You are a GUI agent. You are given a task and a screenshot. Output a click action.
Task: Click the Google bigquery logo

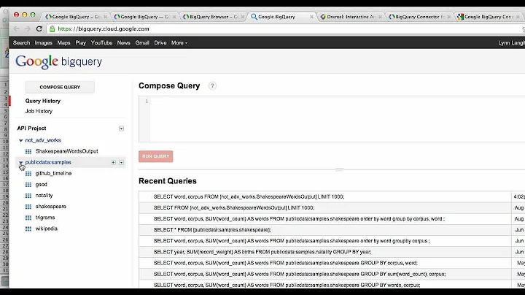pyautogui.click(x=58, y=61)
